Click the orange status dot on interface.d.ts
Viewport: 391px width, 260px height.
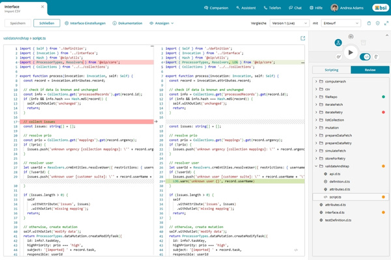coord(383,213)
